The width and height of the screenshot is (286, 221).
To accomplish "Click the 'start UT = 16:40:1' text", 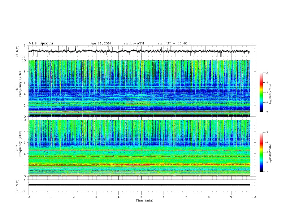I will click(x=174, y=43).
